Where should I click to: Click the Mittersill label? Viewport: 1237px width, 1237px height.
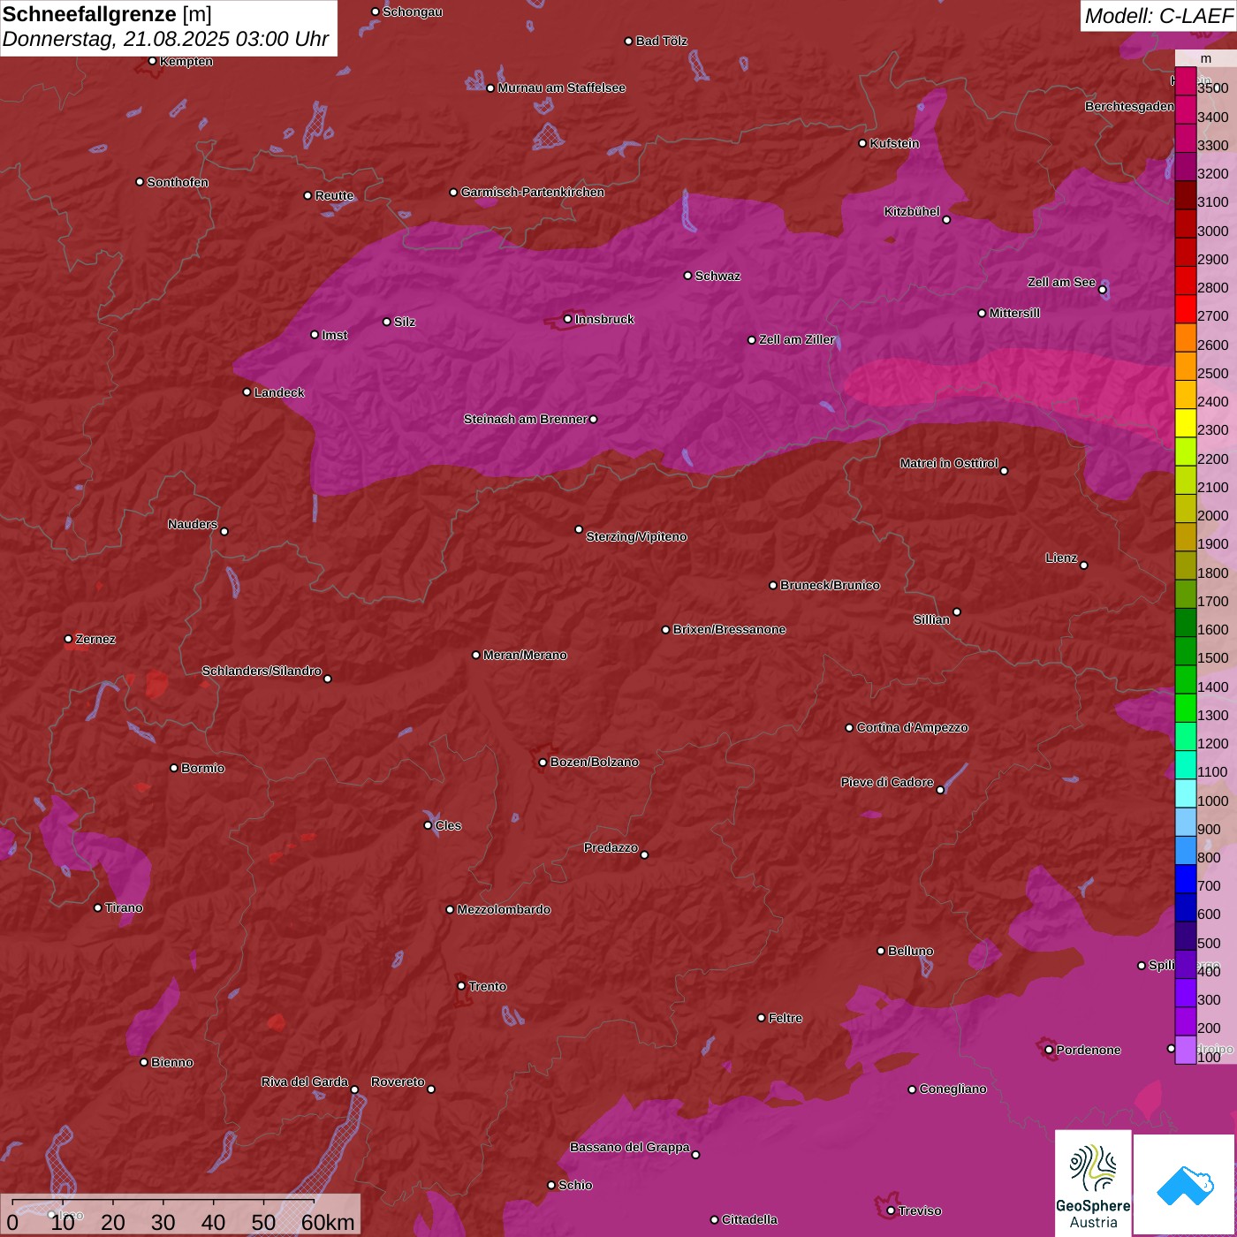point(1014,313)
